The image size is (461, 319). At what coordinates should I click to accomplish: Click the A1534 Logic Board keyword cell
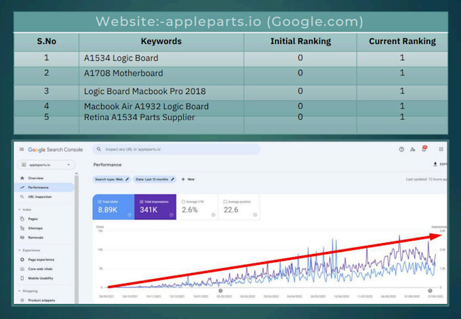(161, 58)
